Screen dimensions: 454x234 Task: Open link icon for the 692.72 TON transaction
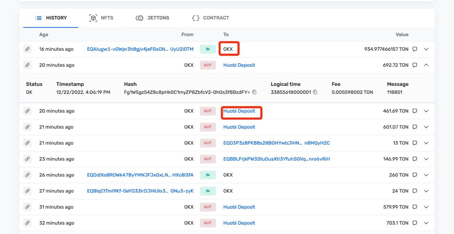tap(27, 65)
